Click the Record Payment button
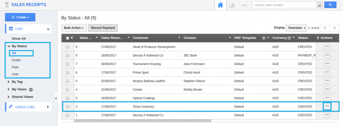Viewport: 343px width, 126px height. [x=103, y=28]
